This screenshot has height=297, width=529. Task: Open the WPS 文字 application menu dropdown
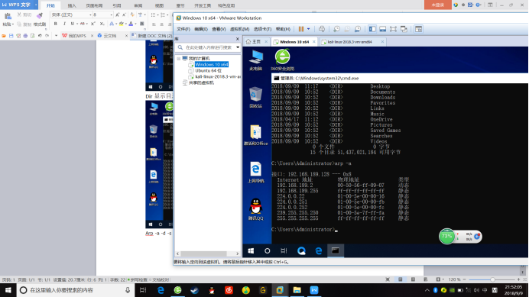36,5
